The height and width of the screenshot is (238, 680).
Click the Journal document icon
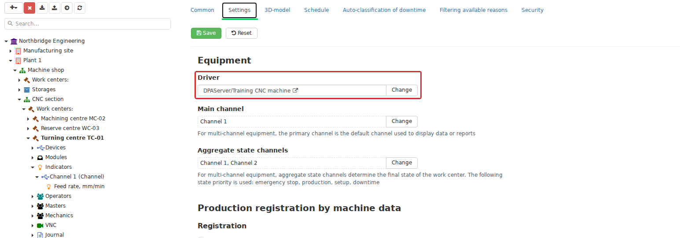(40, 235)
